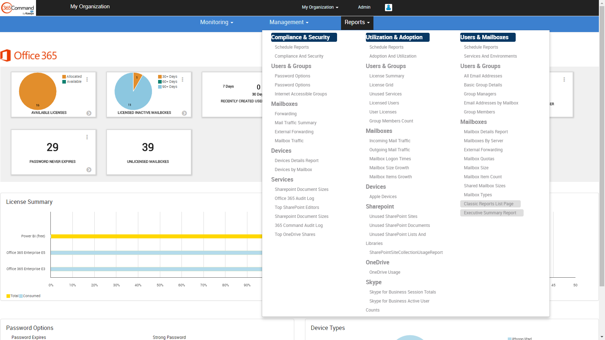This screenshot has width=605, height=340.
Task: Open the License Grid report
Action: (x=381, y=85)
